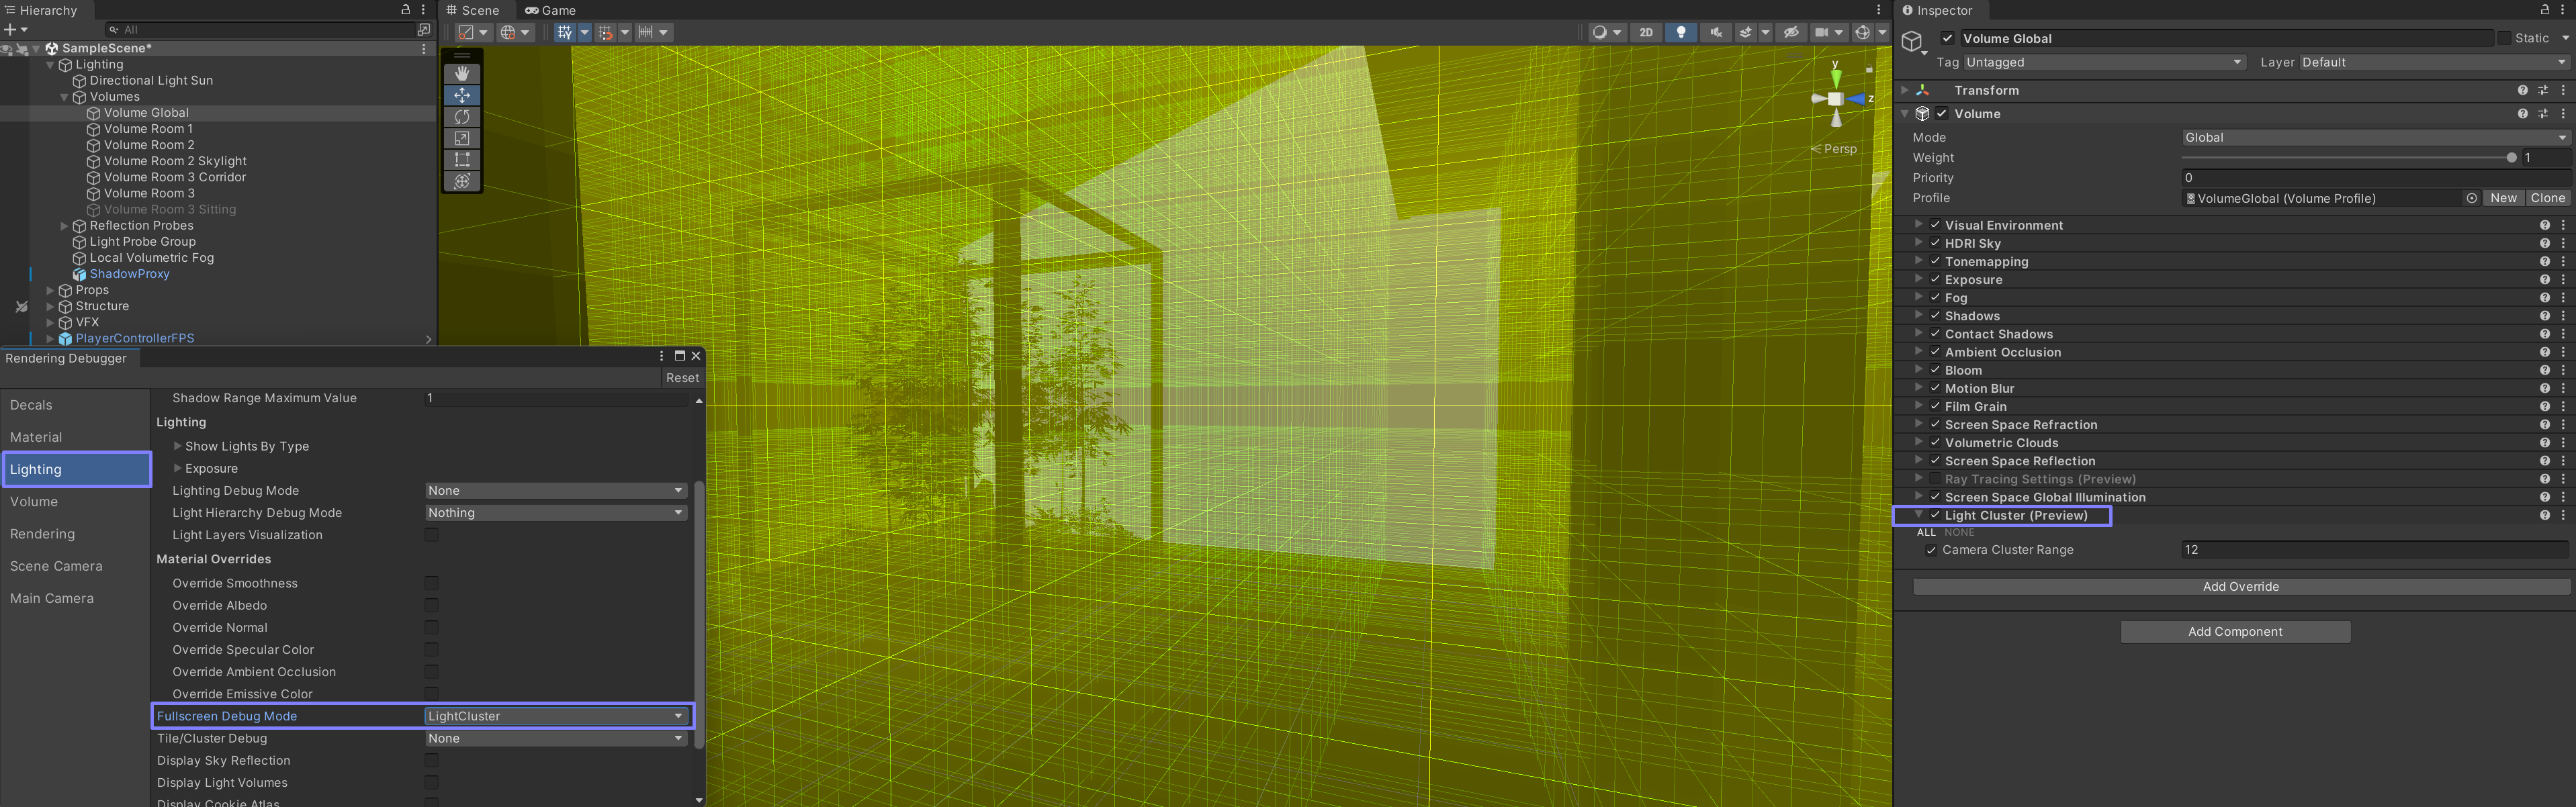The width and height of the screenshot is (2576, 807).
Task: Disable the Bloom override checkbox
Action: click(1935, 370)
